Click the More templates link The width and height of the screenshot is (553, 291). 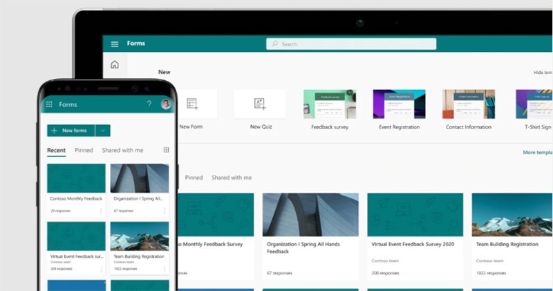(x=538, y=152)
